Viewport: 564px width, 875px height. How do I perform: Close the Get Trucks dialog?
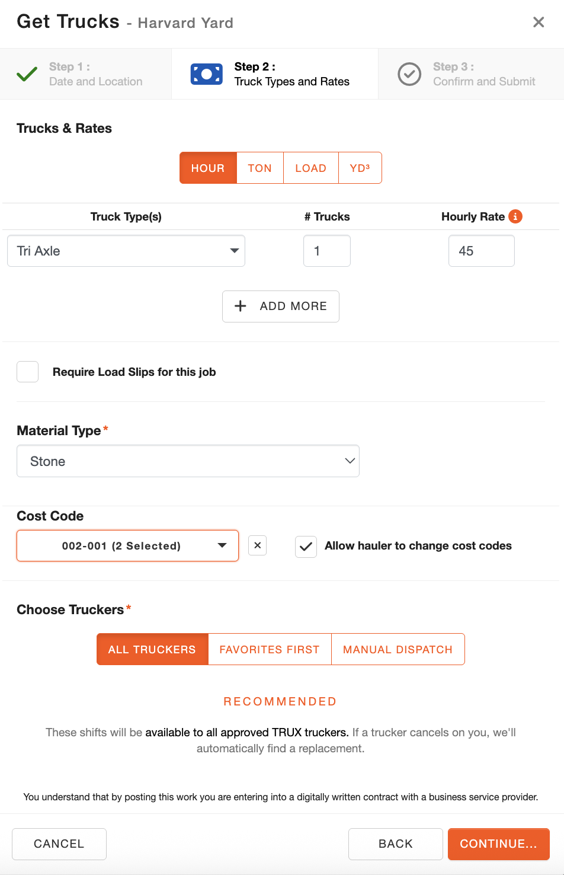pos(539,23)
